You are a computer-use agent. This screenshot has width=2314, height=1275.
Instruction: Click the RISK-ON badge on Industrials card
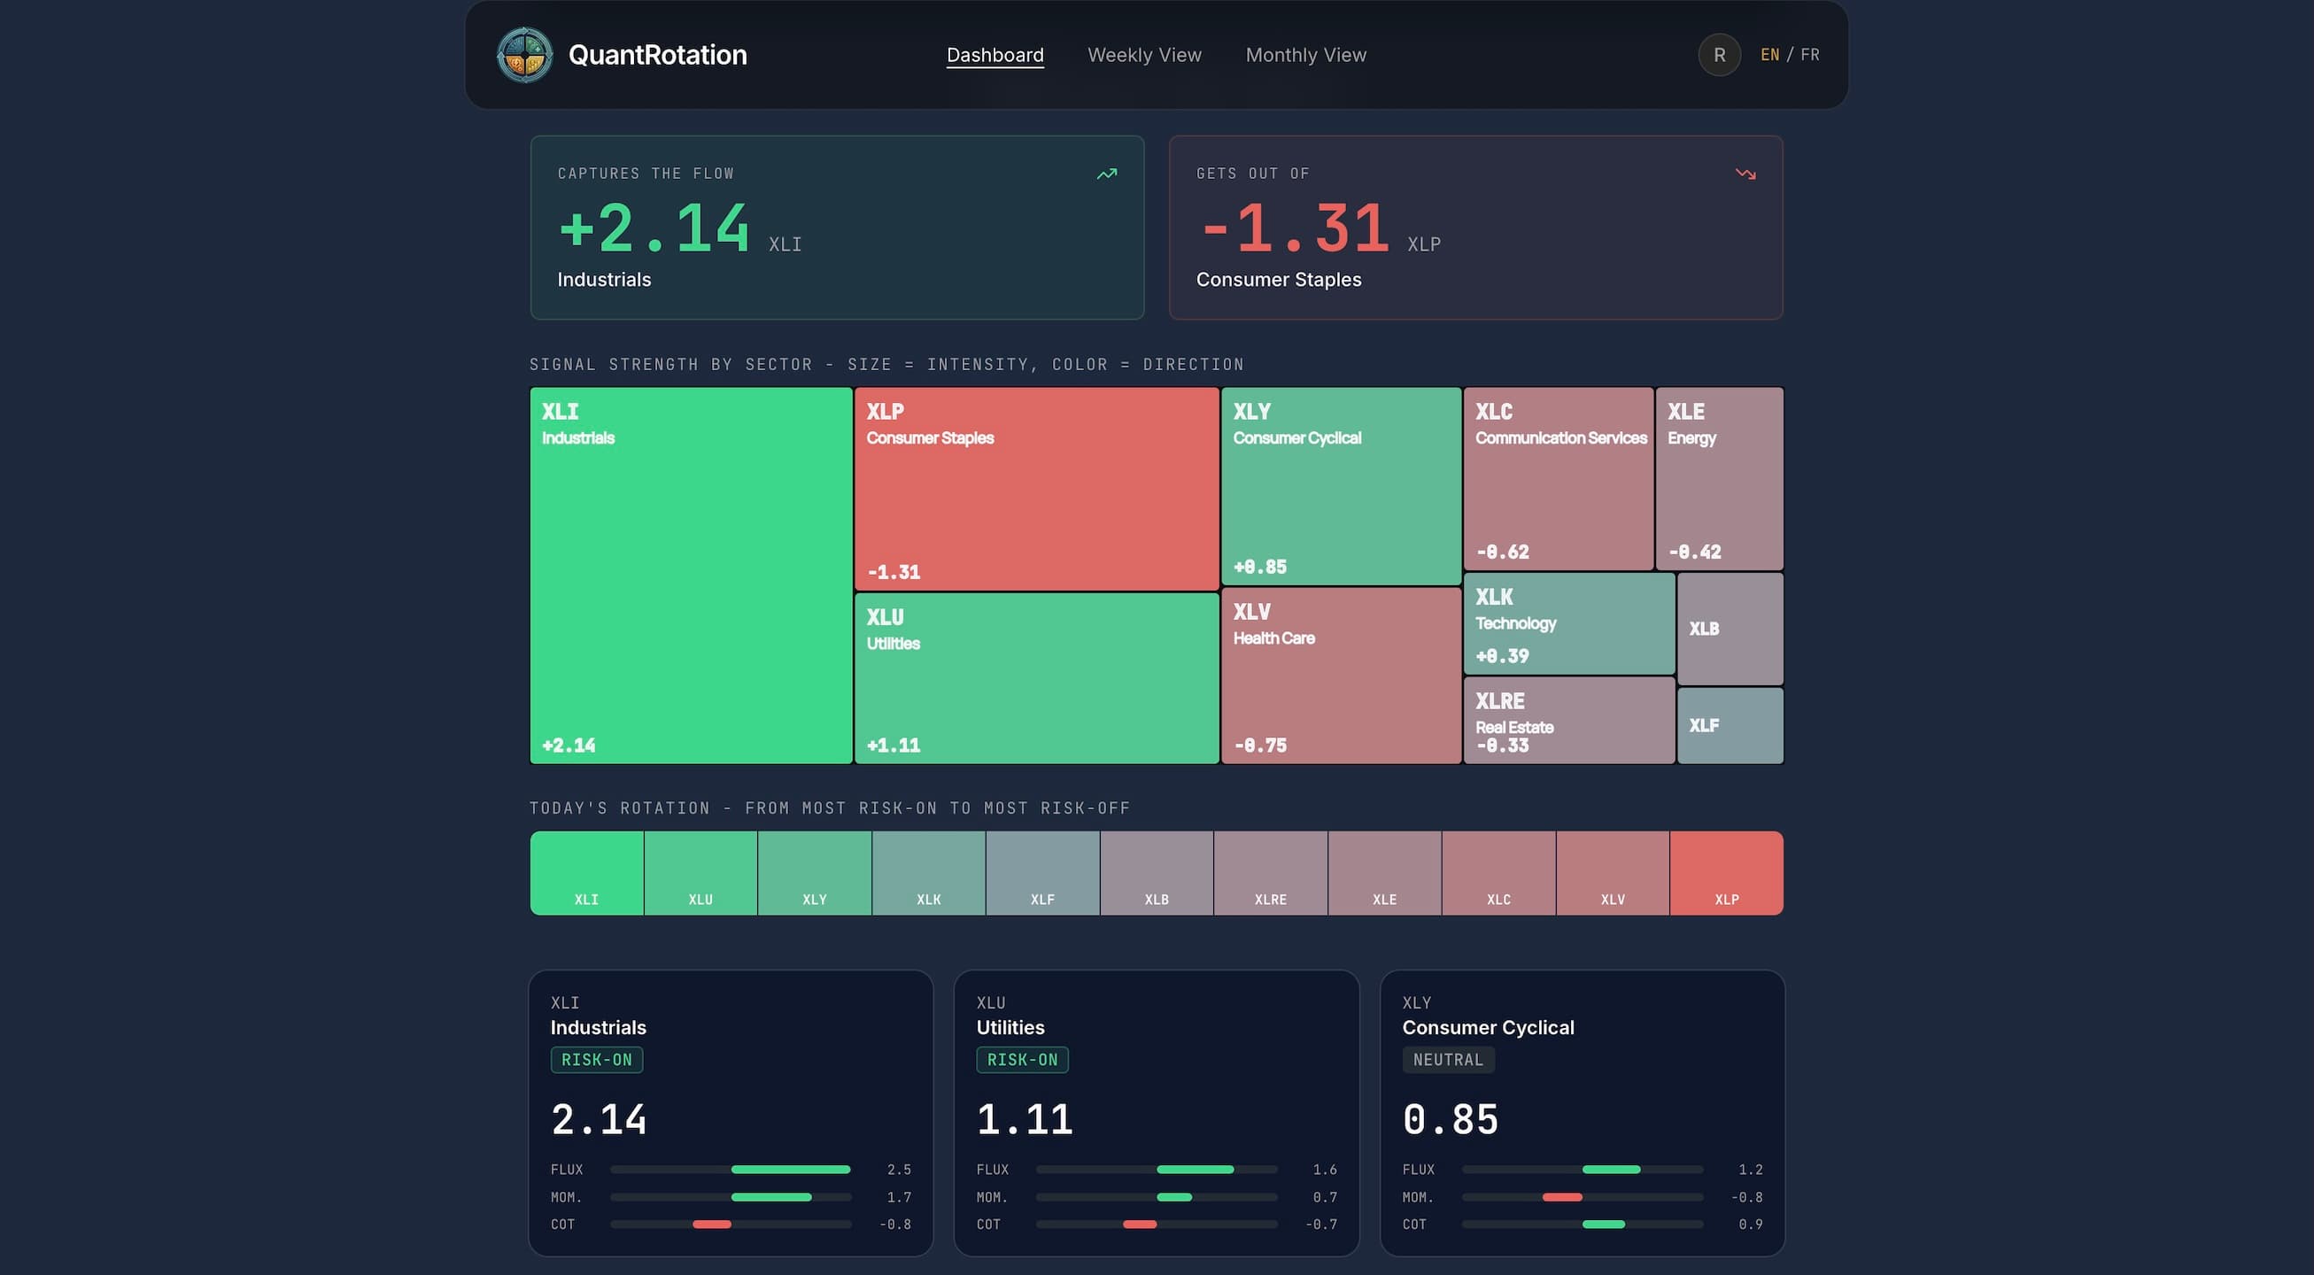point(597,1060)
